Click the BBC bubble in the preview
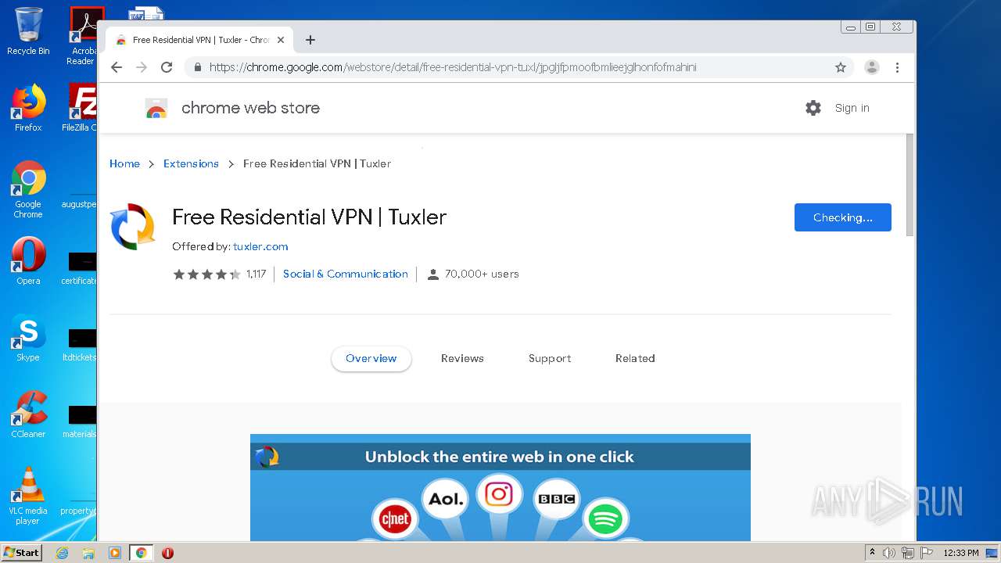Viewport: 1001px width, 563px height. tap(556, 499)
